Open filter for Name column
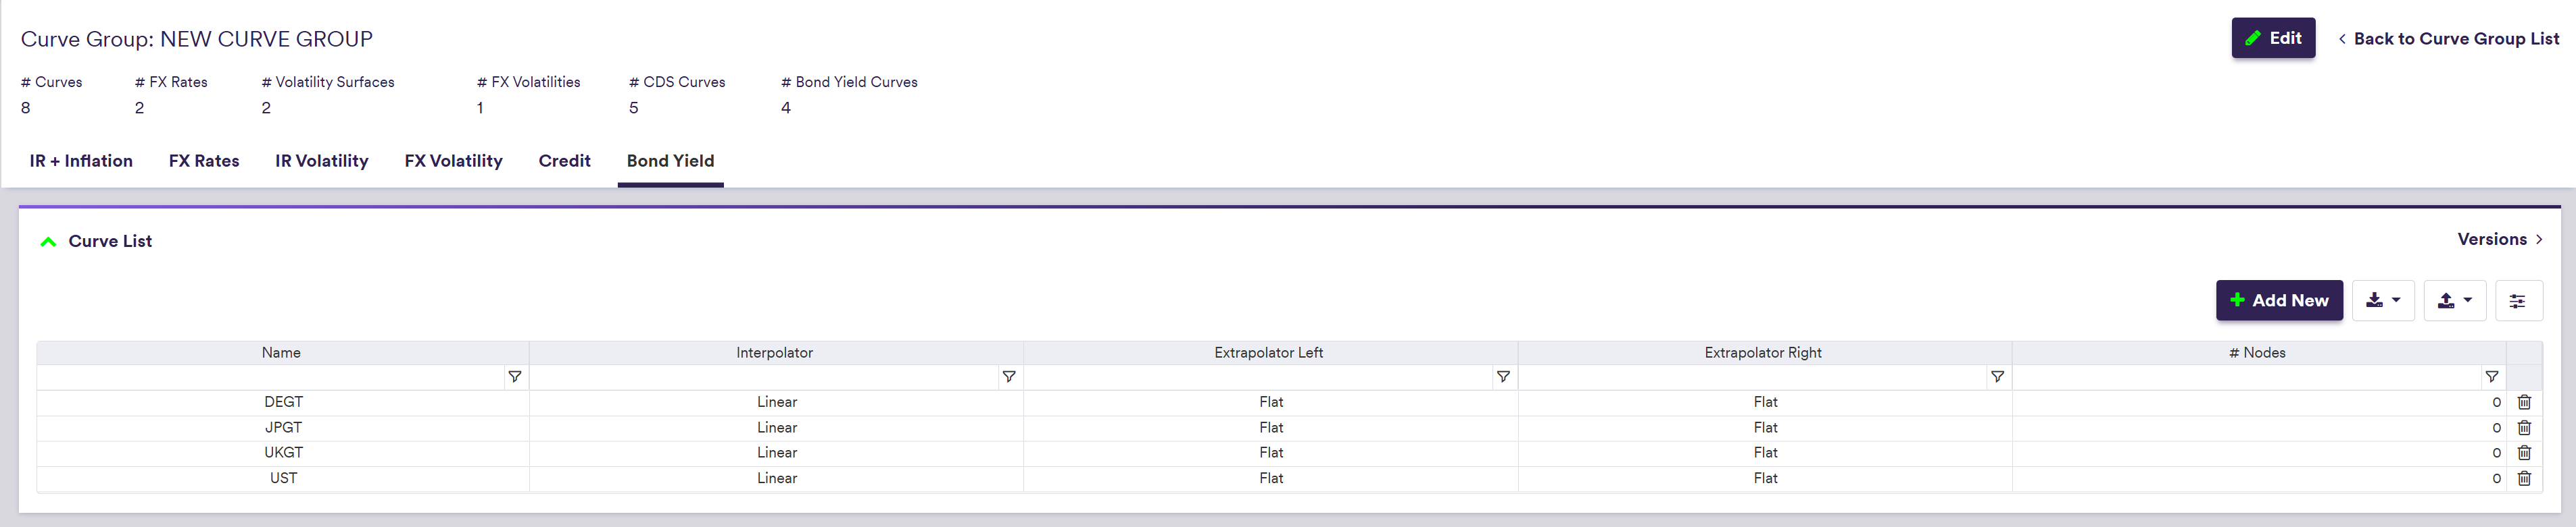 point(514,377)
